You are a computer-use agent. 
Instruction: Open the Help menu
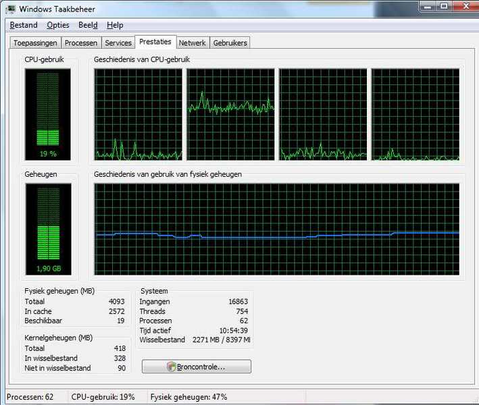115,25
